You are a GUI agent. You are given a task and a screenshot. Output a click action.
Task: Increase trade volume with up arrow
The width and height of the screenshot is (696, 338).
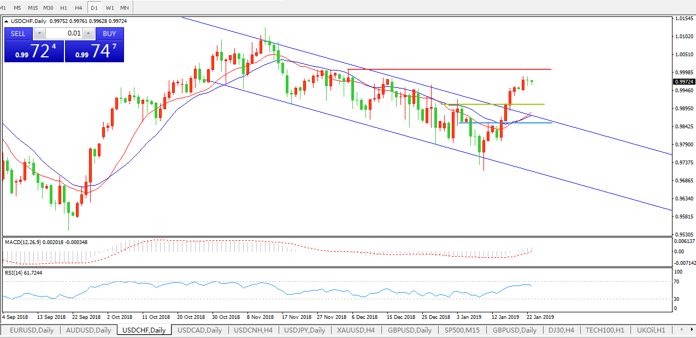[89, 34]
